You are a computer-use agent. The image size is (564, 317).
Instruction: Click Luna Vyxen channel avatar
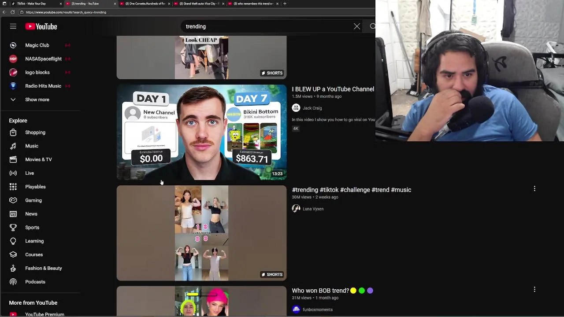point(296,209)
